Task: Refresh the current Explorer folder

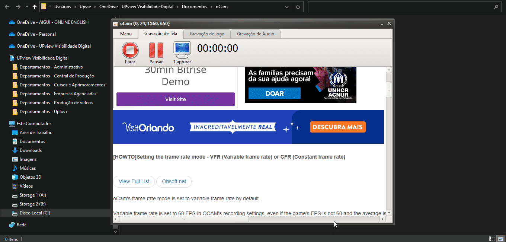Action: (x=298, y=7)
